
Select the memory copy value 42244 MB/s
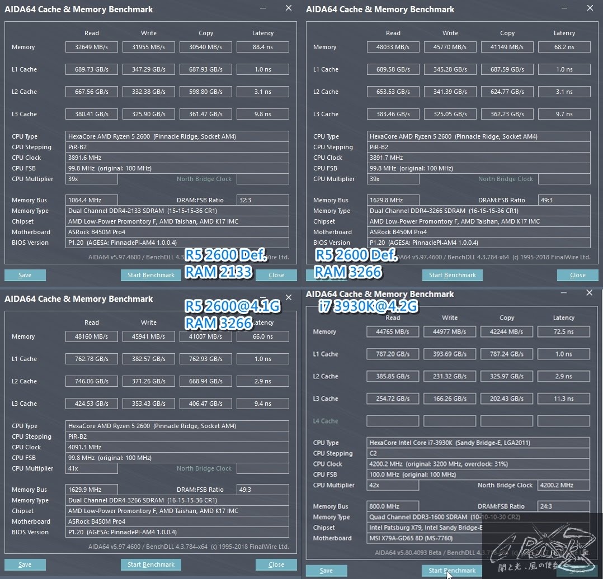click(506, 331)
